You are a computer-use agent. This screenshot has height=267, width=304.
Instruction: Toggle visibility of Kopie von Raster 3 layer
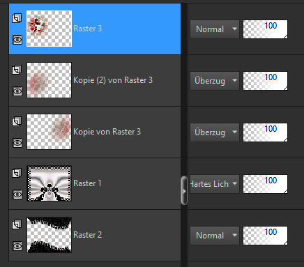[x=17, y=143]
